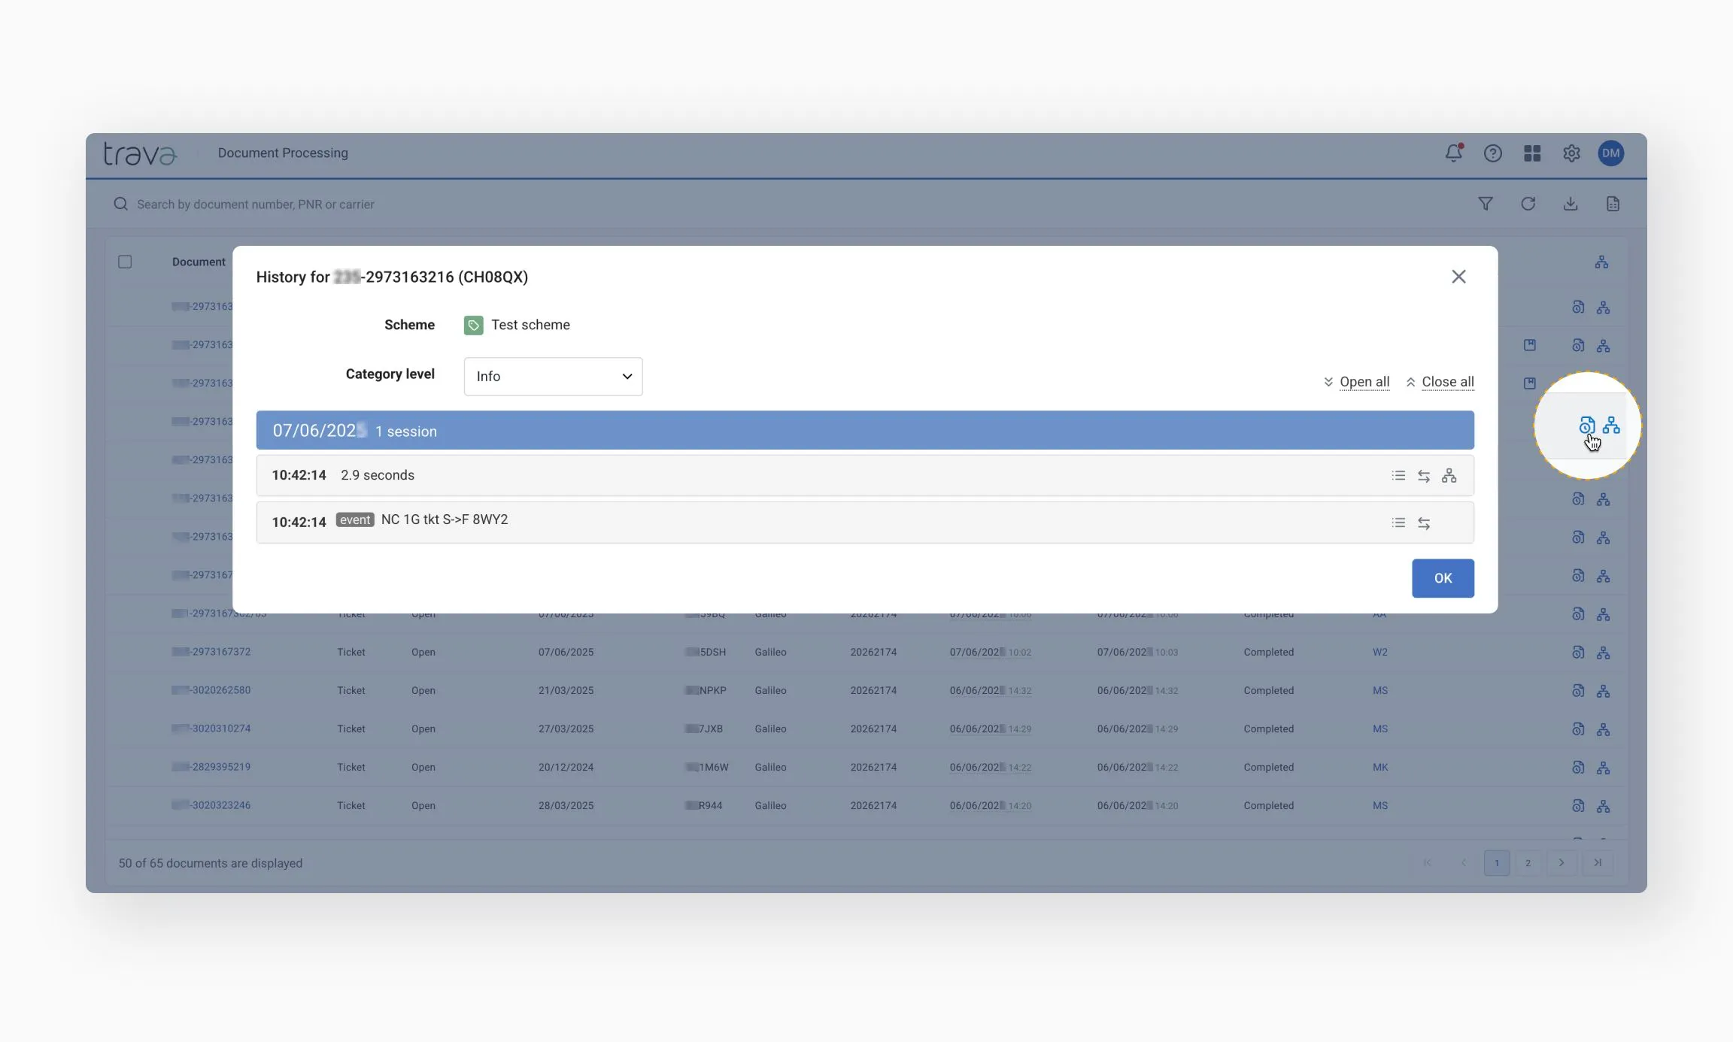Open the apps grid icon
The width and height of the screenshot is (1733, 1042).
coord(1532,153)
